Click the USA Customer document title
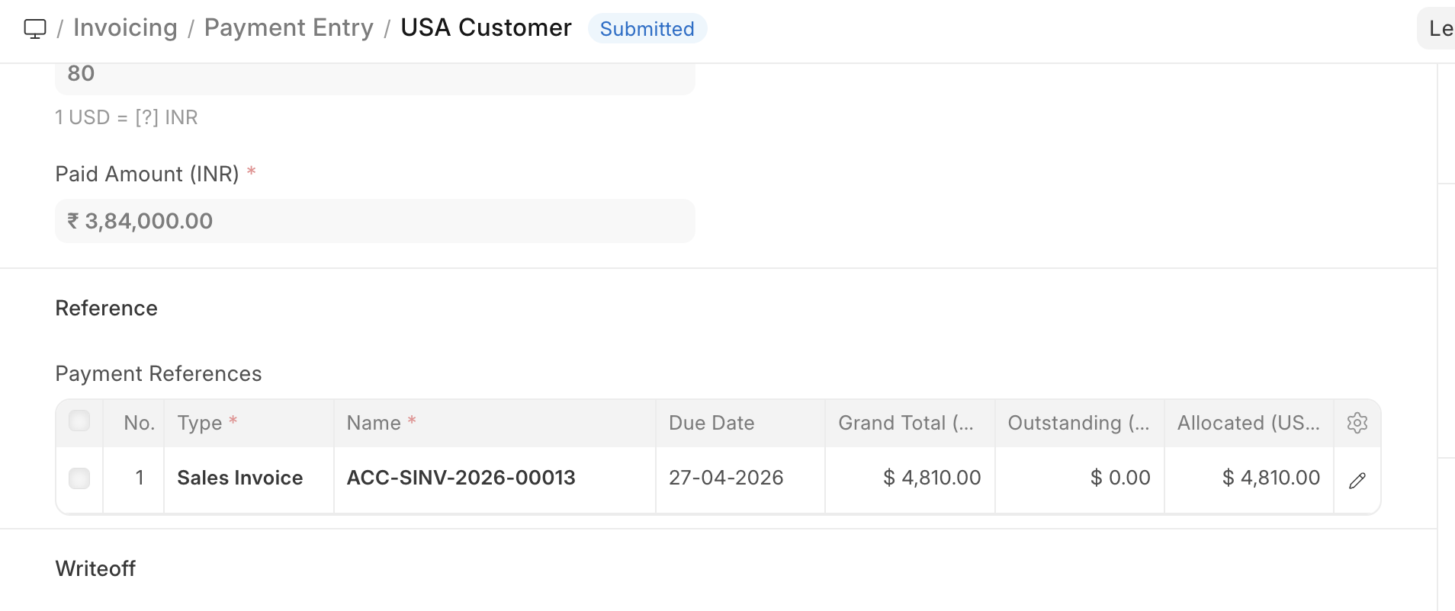Screen dimensions: 1455x611 point(486,28)
